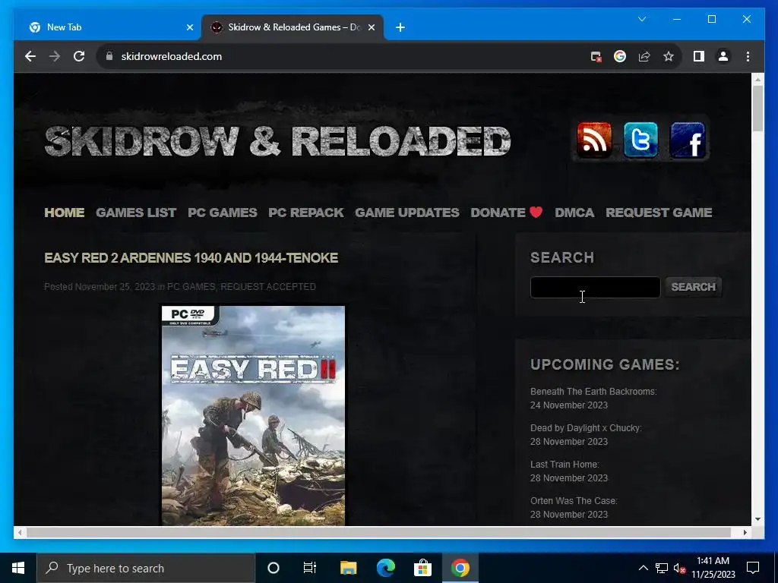Open the DMCA page
The height and width of the screenshot is (583, 778).
(x=574, y=213)
